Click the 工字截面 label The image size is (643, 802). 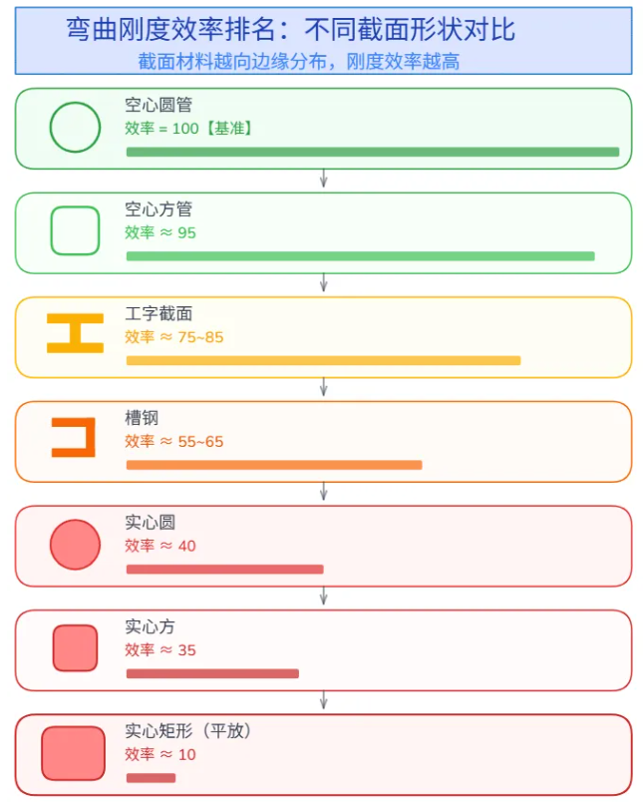point(159,313)
